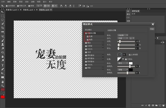The image size is (166, 108).
Task: Choose the Lasso tool
Action: [x=3, y=20]
